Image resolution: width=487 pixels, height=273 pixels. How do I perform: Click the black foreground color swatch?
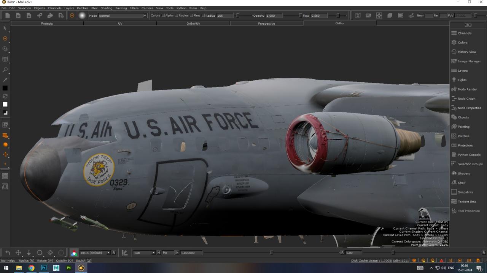5,88
